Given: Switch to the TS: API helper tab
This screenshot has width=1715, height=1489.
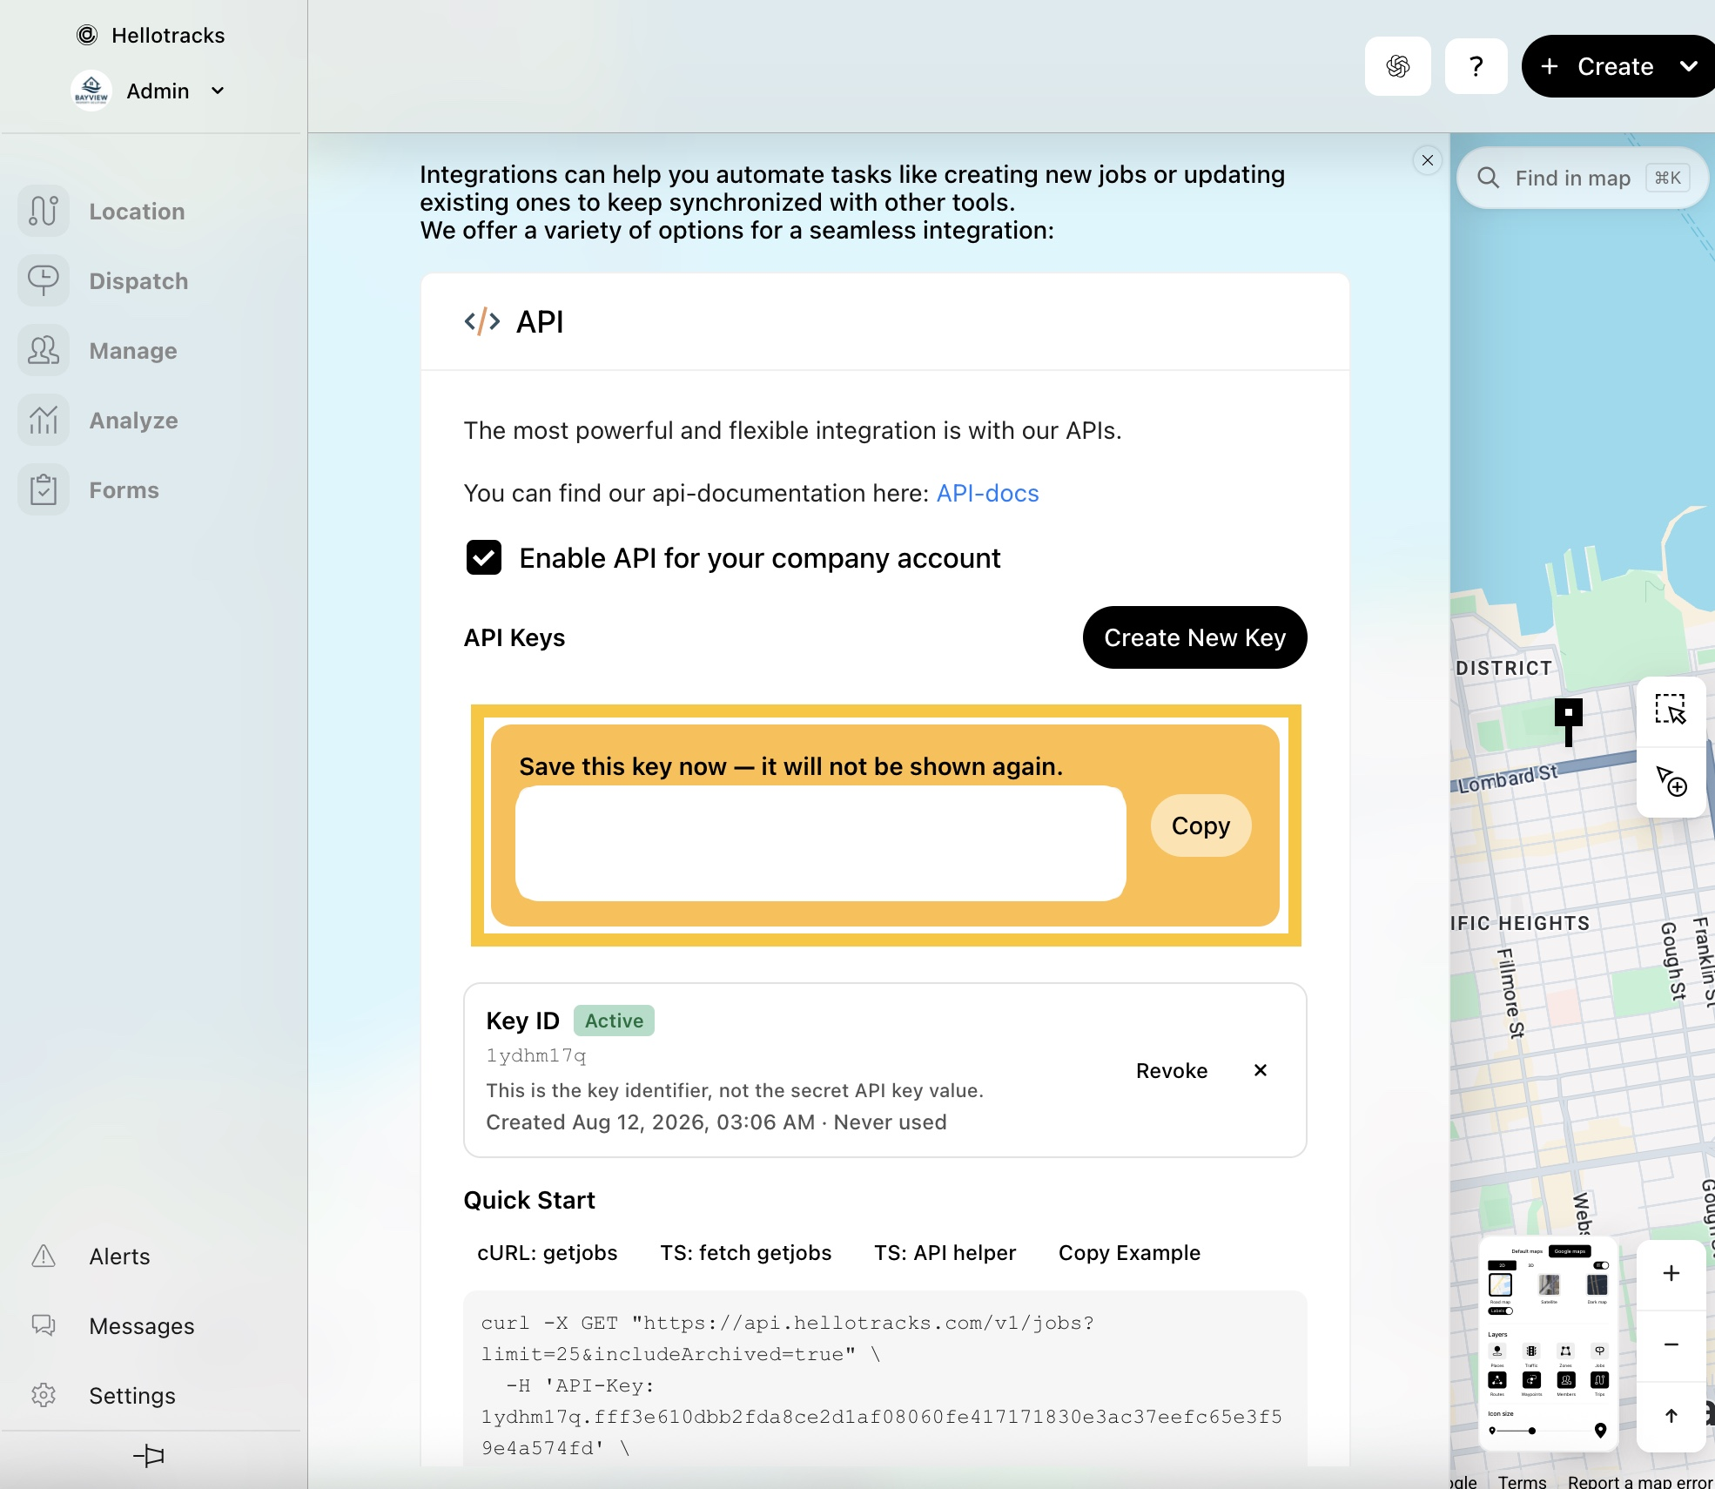Looking at the screenshot, I should pos(945,1252).
